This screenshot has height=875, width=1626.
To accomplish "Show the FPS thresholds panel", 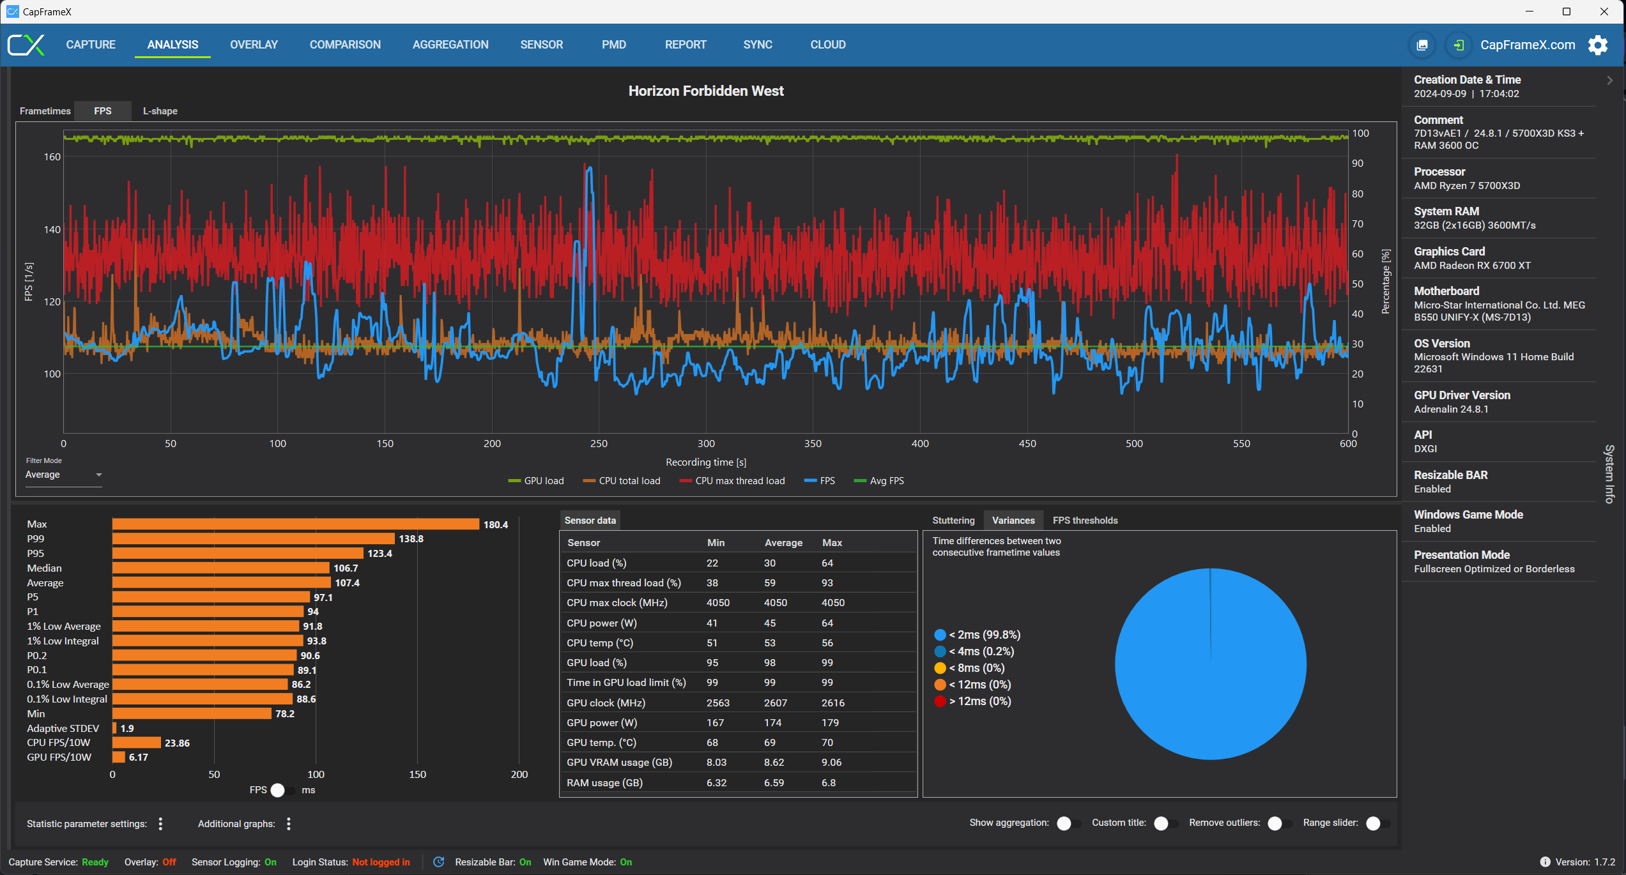I will 1085,521.
